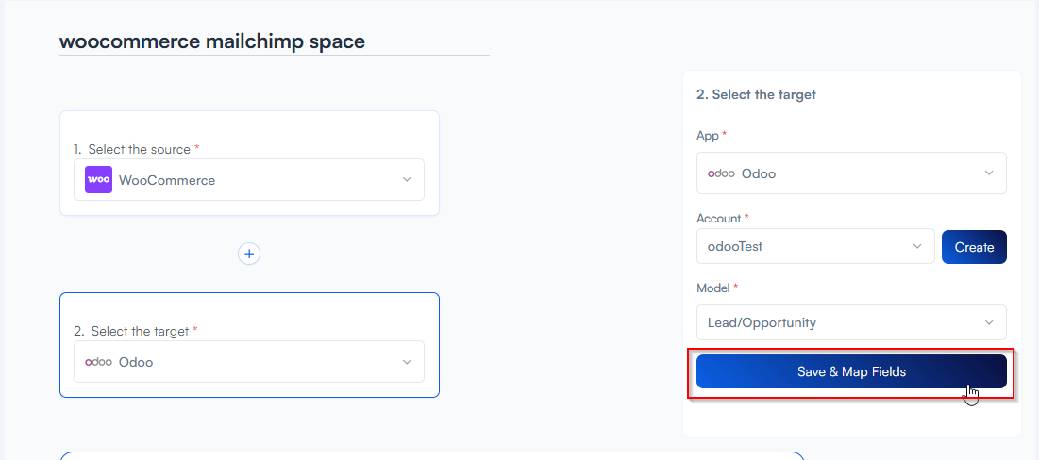Screen dimensions: 1039x460
Task: Expand the Model field chevron arrow
Action: coord(989,322)
